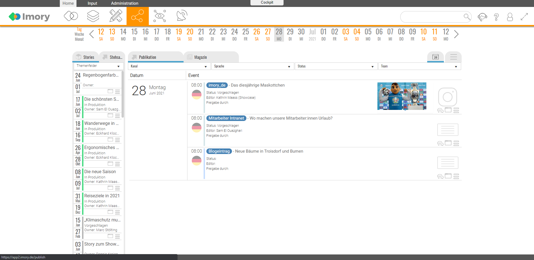Open the overlapping circles topics icon
This screenshot has width=534, height=260.
tap(71, 16)
